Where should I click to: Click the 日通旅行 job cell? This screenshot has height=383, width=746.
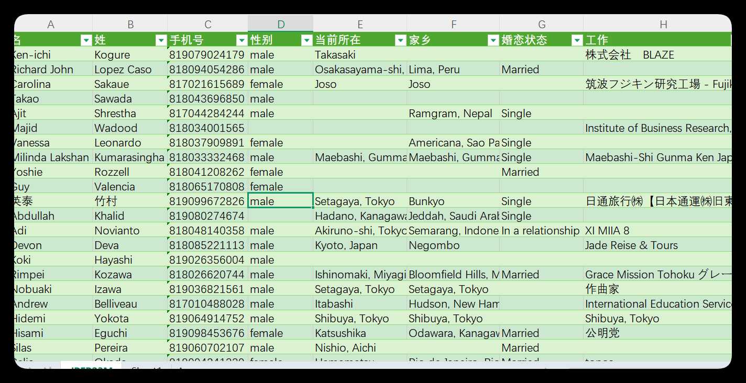point(657,201)
